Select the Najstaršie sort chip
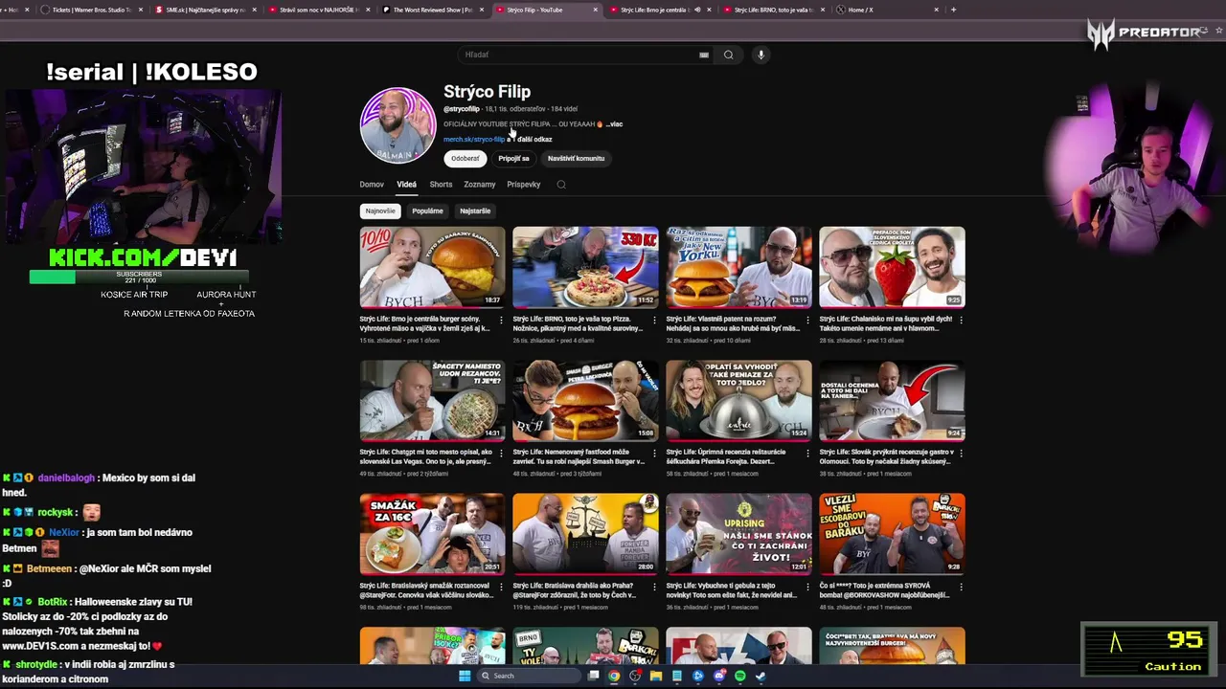The width and height of the screenshot is (1226, 689). (x=475, y=211)
